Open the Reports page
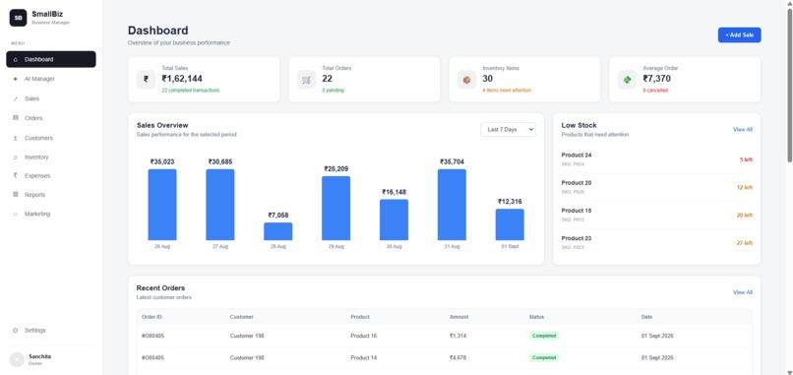793x375 pixels. (x=50, y=194)
